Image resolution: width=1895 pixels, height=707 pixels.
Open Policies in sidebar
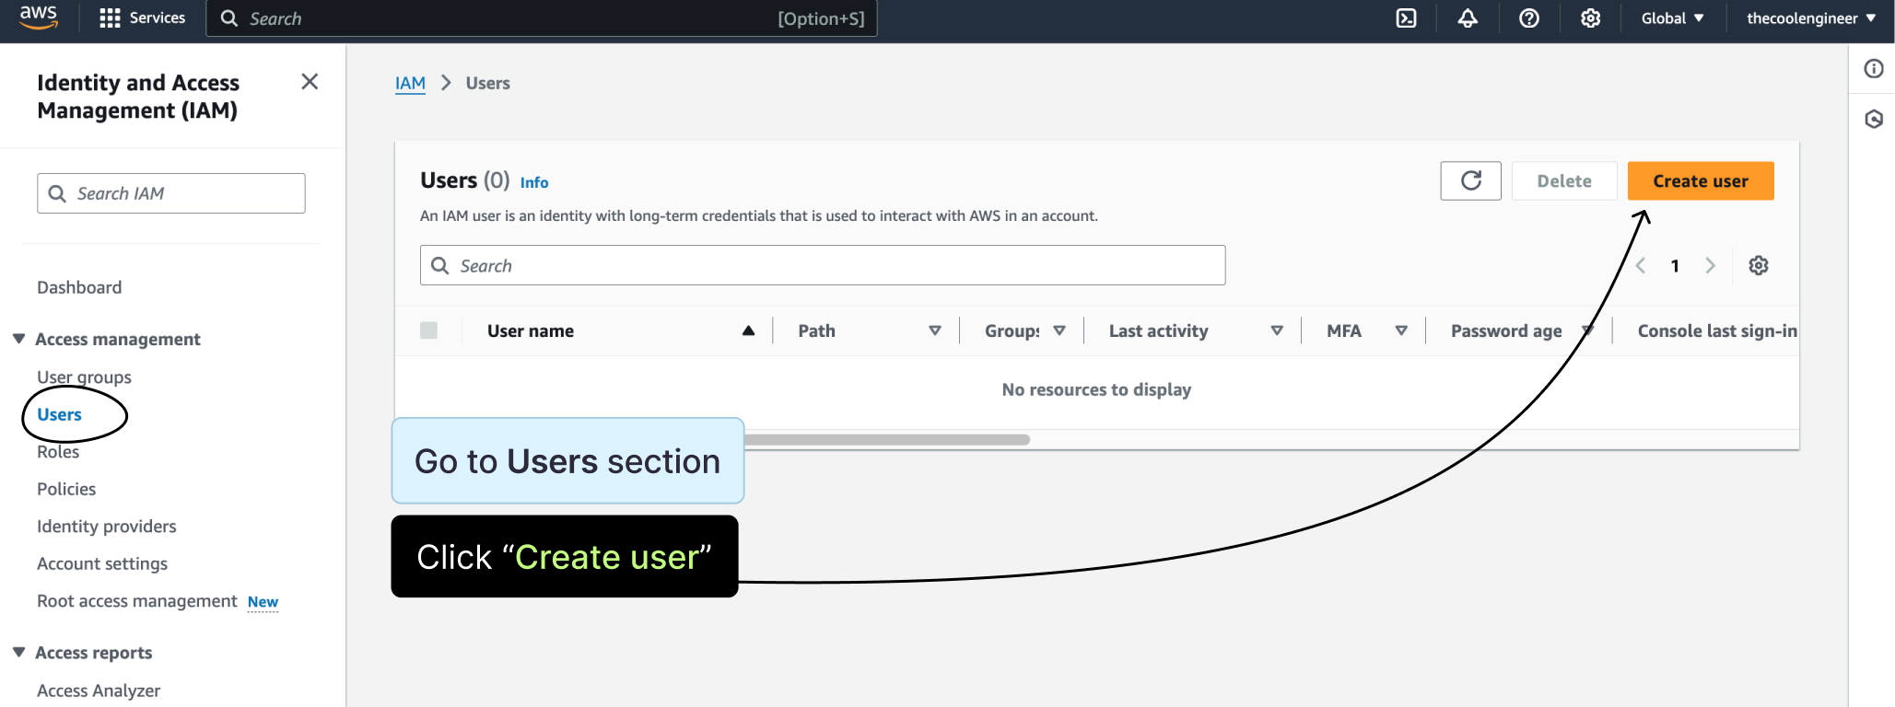[66, 489]
